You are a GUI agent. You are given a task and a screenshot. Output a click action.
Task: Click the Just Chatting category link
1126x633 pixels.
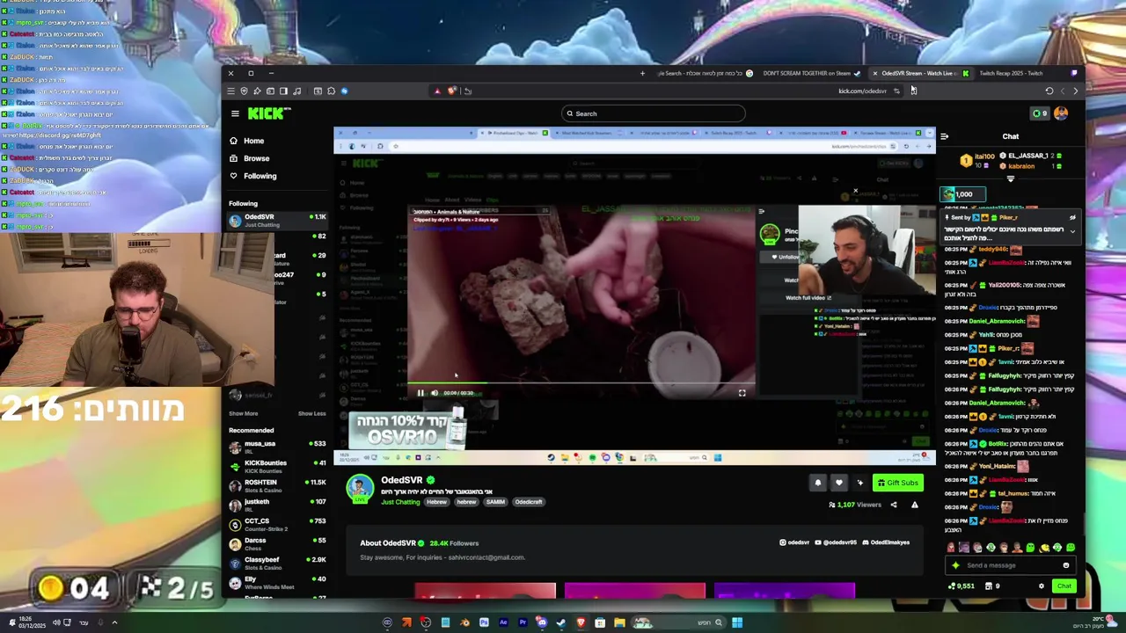[x=400, y=502]
